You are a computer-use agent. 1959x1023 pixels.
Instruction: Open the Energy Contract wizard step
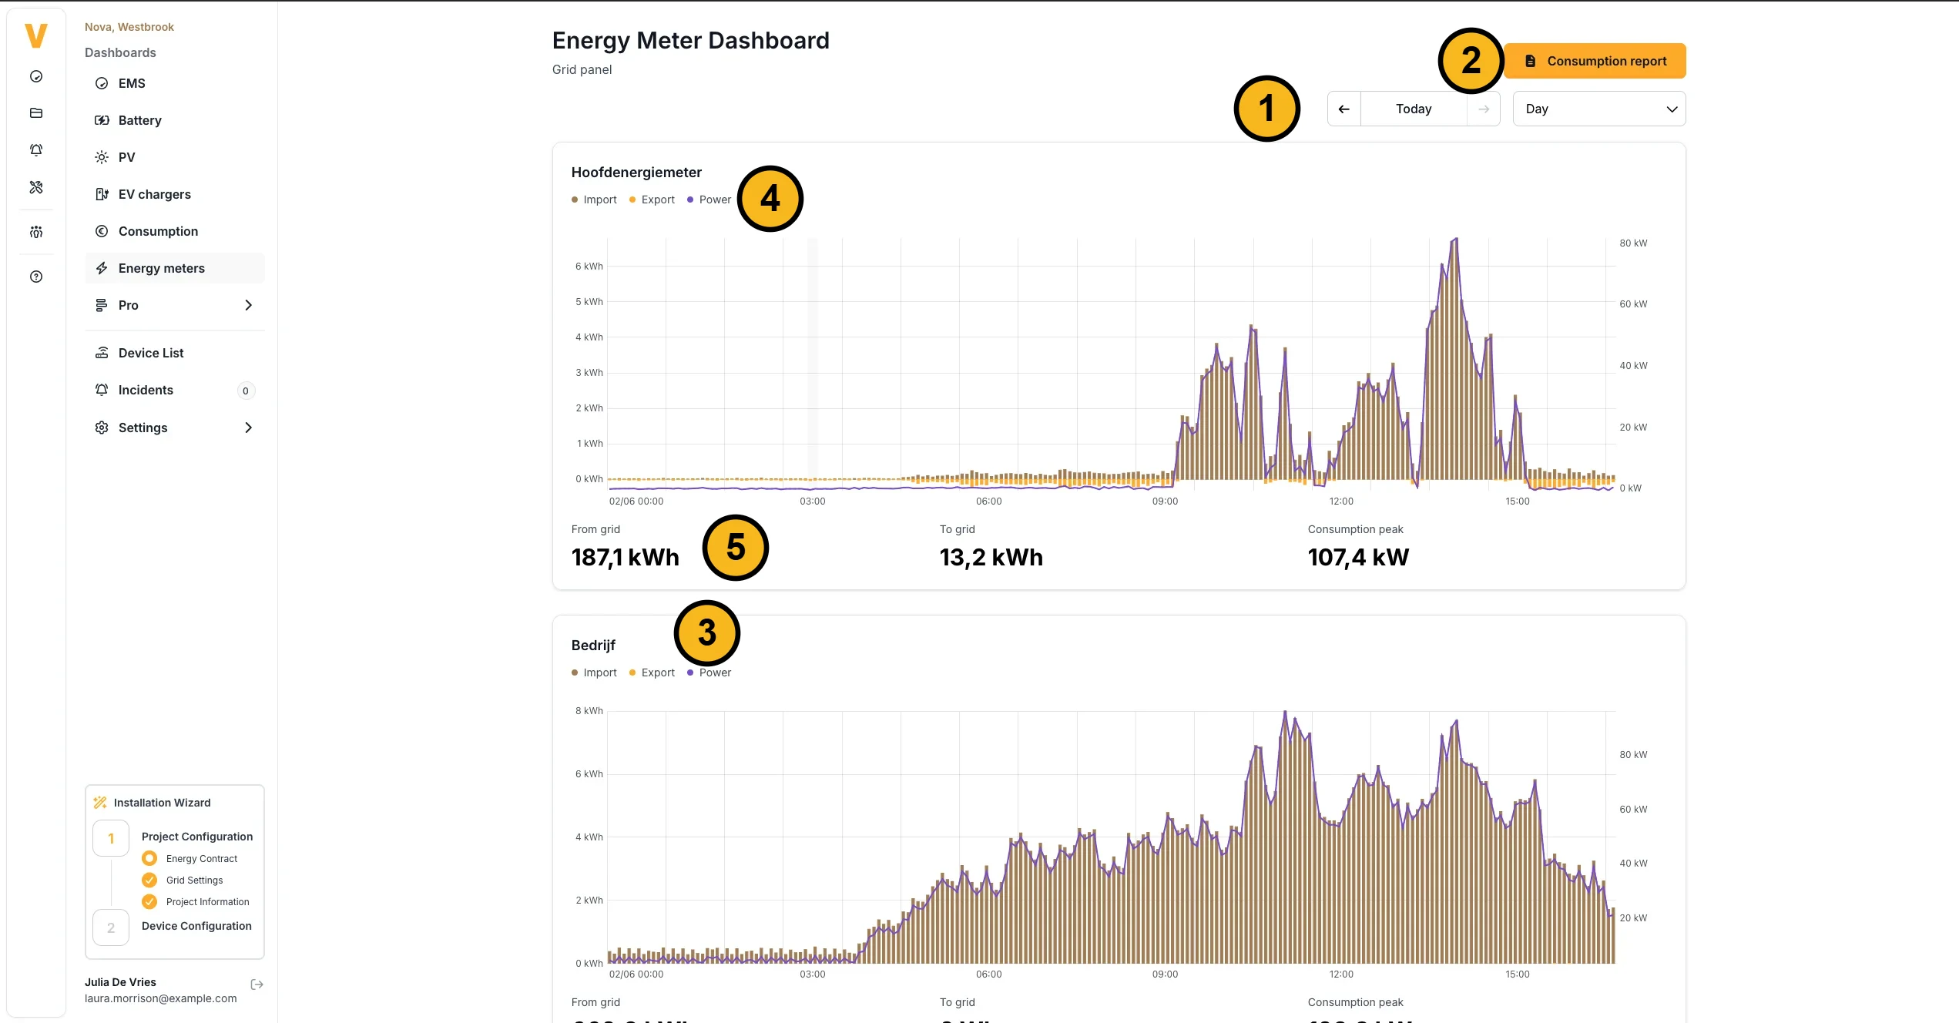click(190, 858)
